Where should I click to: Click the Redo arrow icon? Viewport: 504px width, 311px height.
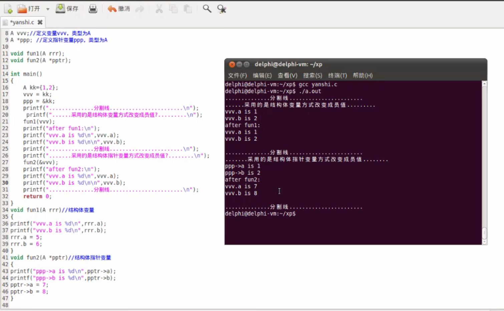click(140, 9)
